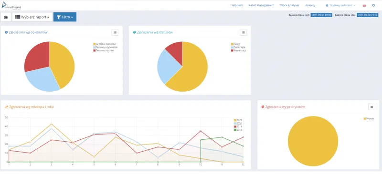Click Zgłoszenia wg miesiąca i roku title
This screenshot has height=174, width=382.
(32, 107)
